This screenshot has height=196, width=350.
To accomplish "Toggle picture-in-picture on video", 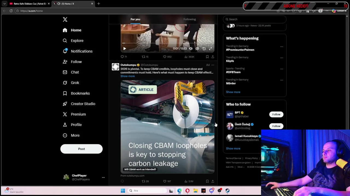I will [204, 49].
